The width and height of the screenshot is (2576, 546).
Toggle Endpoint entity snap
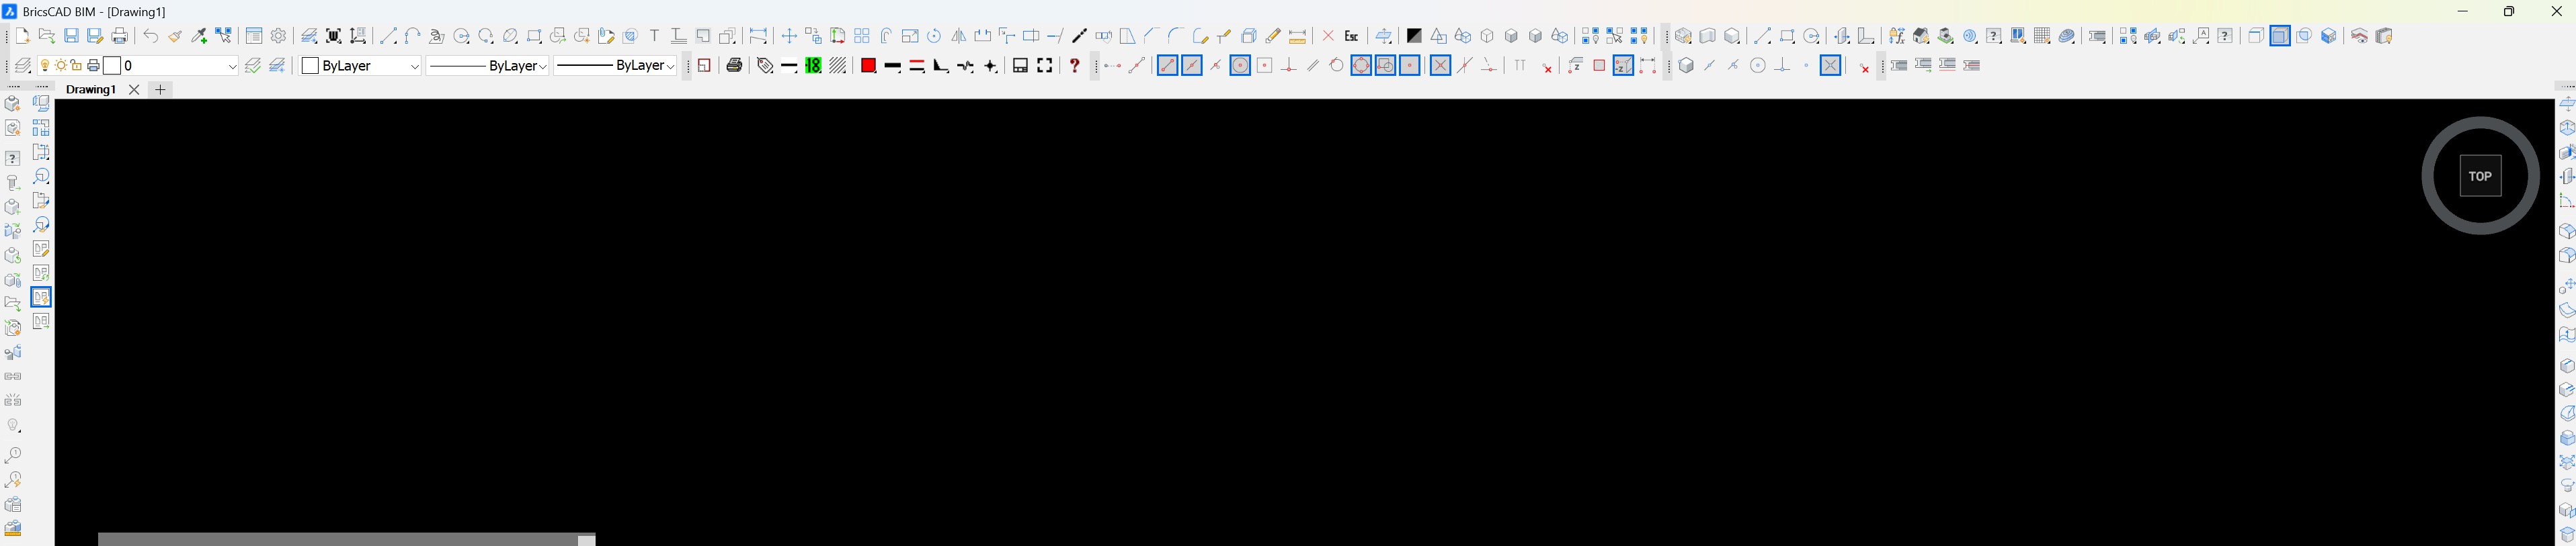pos(1167,66)
